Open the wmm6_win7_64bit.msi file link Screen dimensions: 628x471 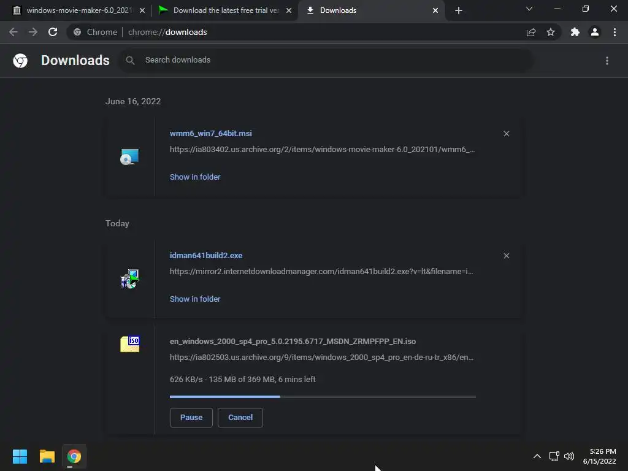[x=211, y=133]
